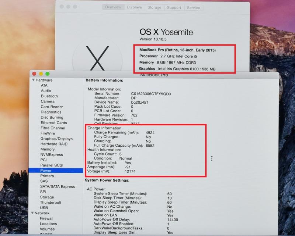Open the Memory hardware entry
Viewport: 295px width, 236px height.
pos(48,149)
